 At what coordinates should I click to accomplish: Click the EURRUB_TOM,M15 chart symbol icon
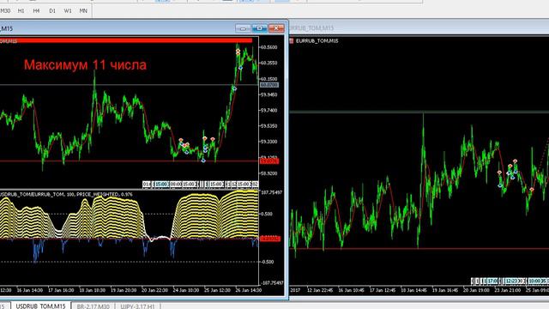[x=292, y=41]
